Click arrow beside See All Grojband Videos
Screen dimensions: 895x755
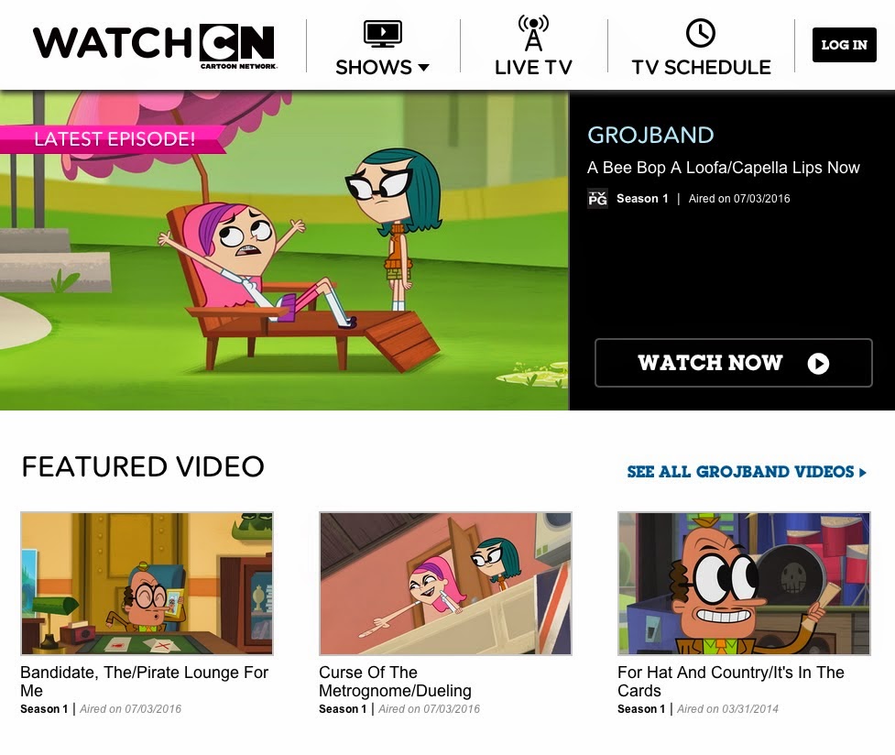pyautogui.click(x=862, y=472)
